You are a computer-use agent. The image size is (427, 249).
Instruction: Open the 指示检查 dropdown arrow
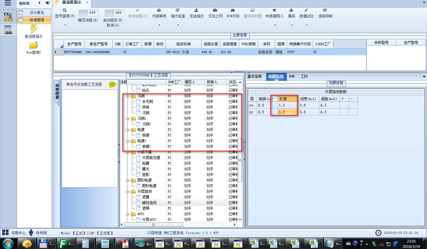tap(178, 25)
